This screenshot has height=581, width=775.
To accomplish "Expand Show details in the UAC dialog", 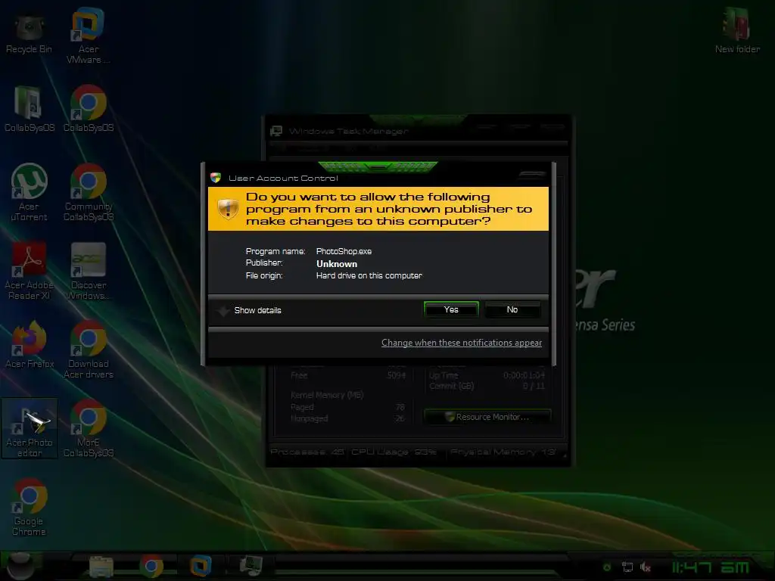I will point(251,310).
